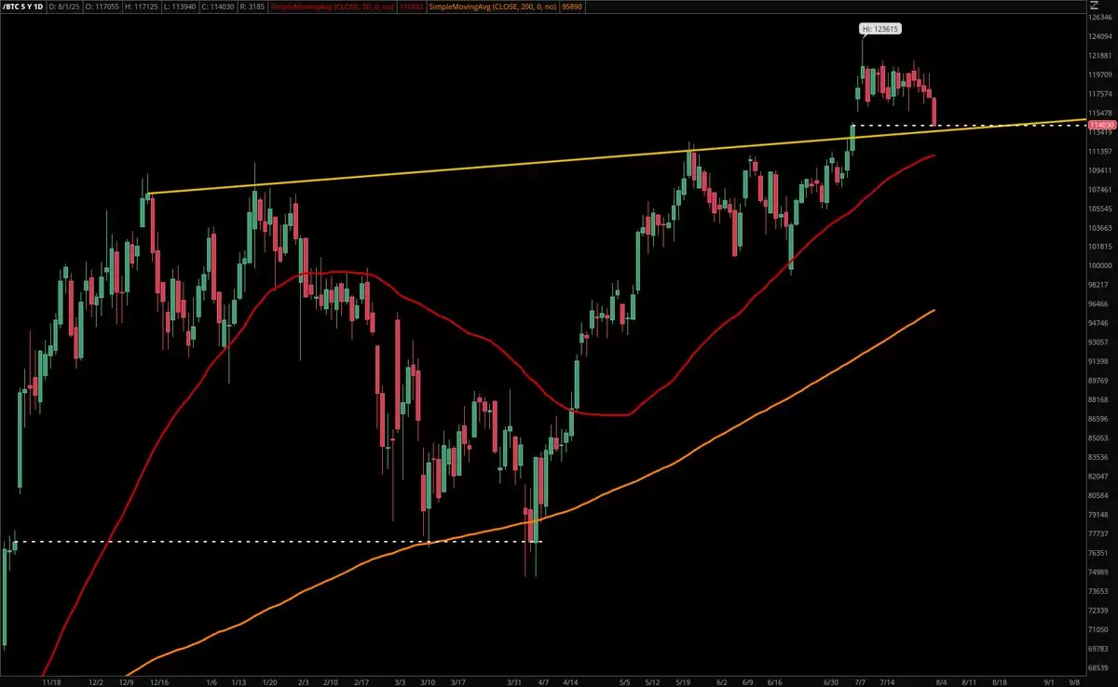Click the 111397 price axis label
Image resolution: width=1118 pixels, height=687 pixels.
click(x=1102, y=151)
